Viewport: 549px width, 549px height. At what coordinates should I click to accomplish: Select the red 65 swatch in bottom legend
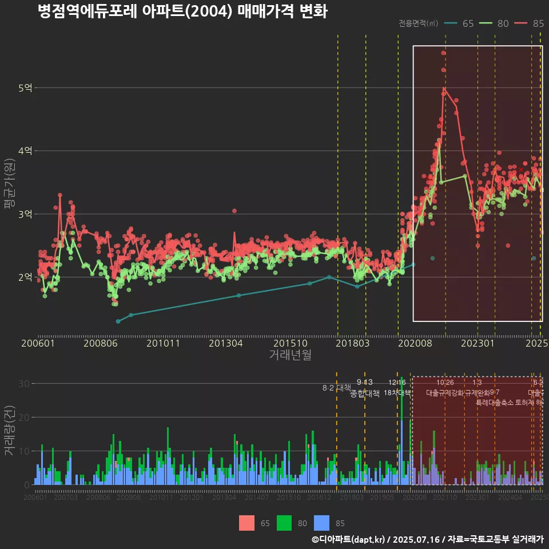pos(246,523)
